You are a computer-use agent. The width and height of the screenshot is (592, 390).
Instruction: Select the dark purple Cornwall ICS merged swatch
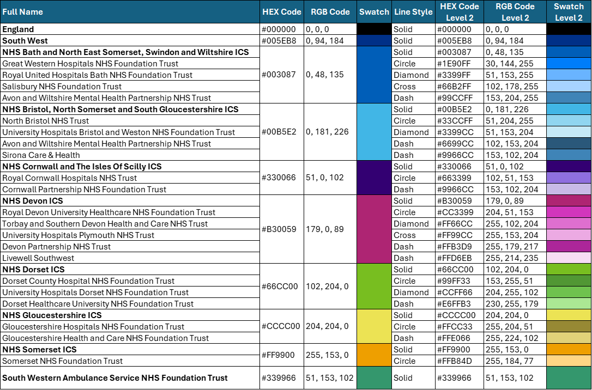[374, 178]
